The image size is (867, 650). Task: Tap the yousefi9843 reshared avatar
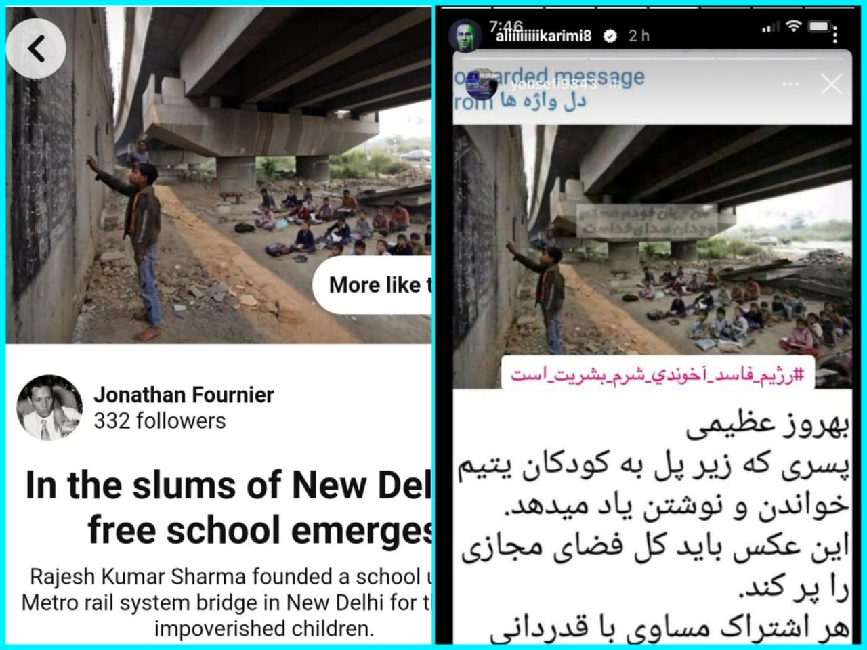[x=482, y=83]
